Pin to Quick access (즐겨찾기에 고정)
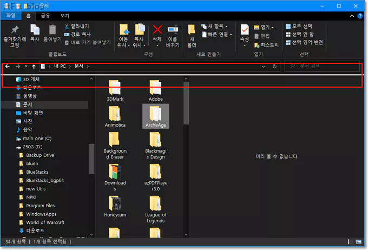Screen dimensions: 368x250 click(15, 36)
